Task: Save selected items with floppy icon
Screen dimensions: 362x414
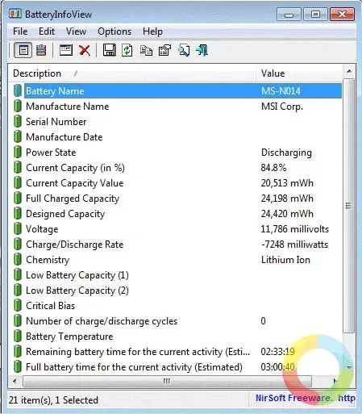Action: pos(109,50)
